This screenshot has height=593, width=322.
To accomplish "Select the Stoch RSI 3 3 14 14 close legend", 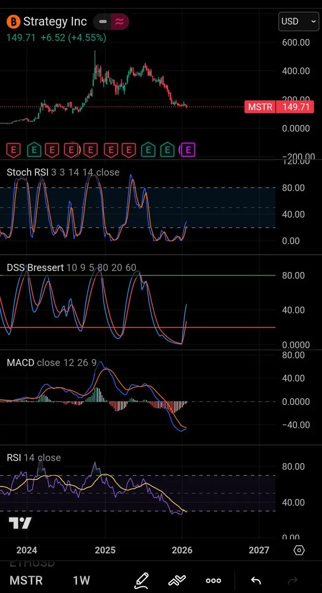I will [63, 173].
